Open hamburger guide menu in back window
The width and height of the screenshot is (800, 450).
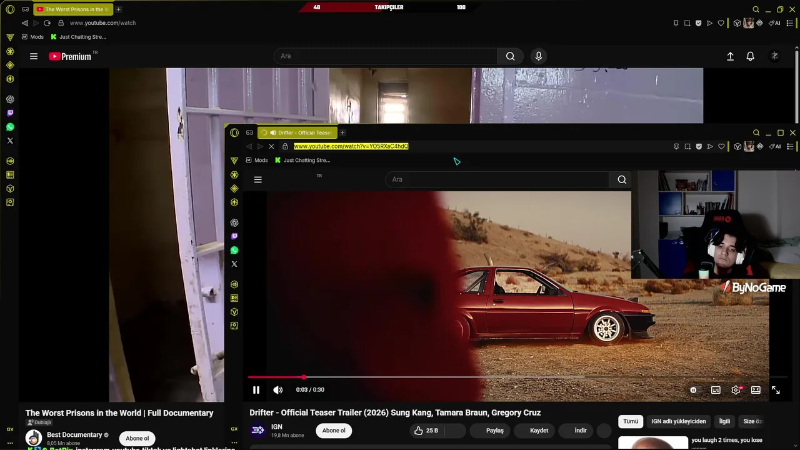pos(34,56)
